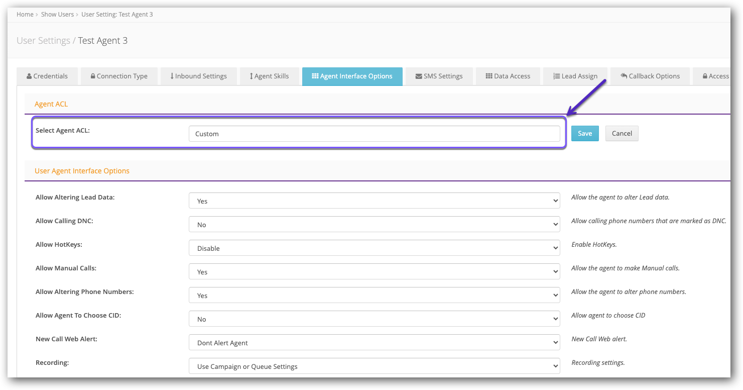Click the Save button for Agent ACL

click(584, 133)
